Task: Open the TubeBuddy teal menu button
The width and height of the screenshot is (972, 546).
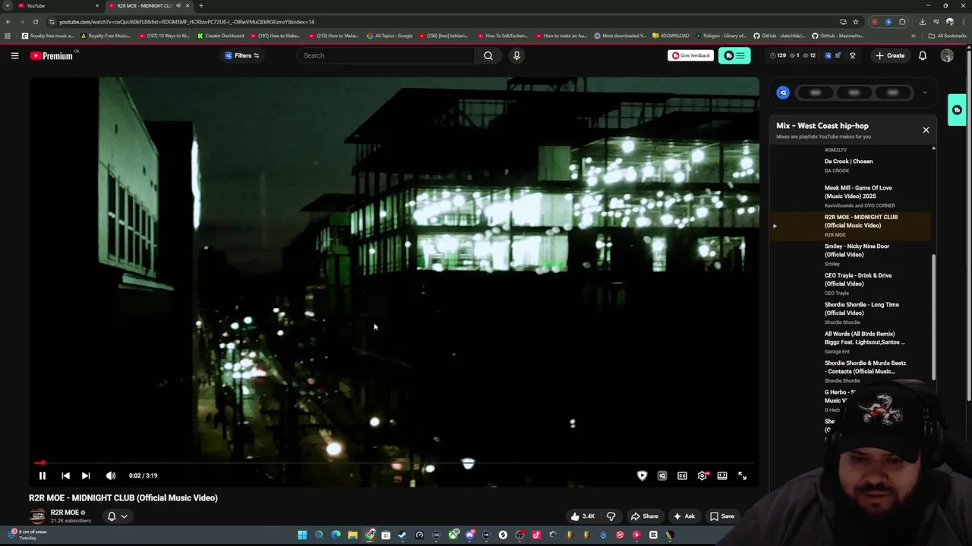Action: pos(734,55)
